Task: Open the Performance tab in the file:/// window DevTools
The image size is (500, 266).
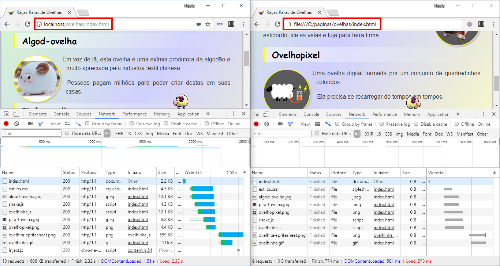Action: pyautogui.click(x=384, y=114)
